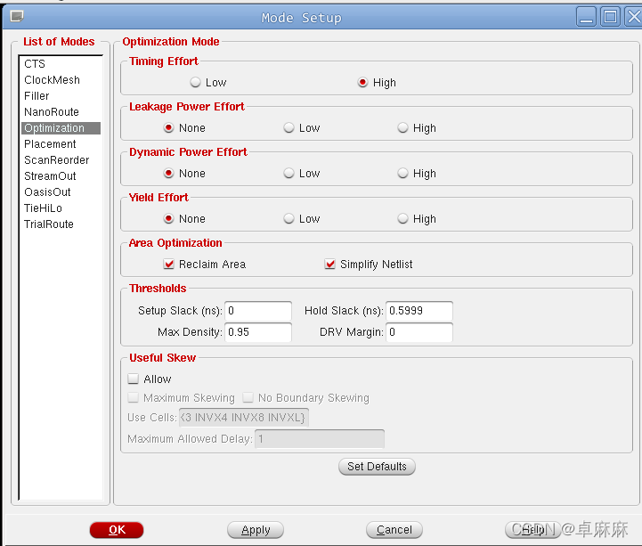Select StreamOut mode
Screen dimensions: 642x546
61,175
